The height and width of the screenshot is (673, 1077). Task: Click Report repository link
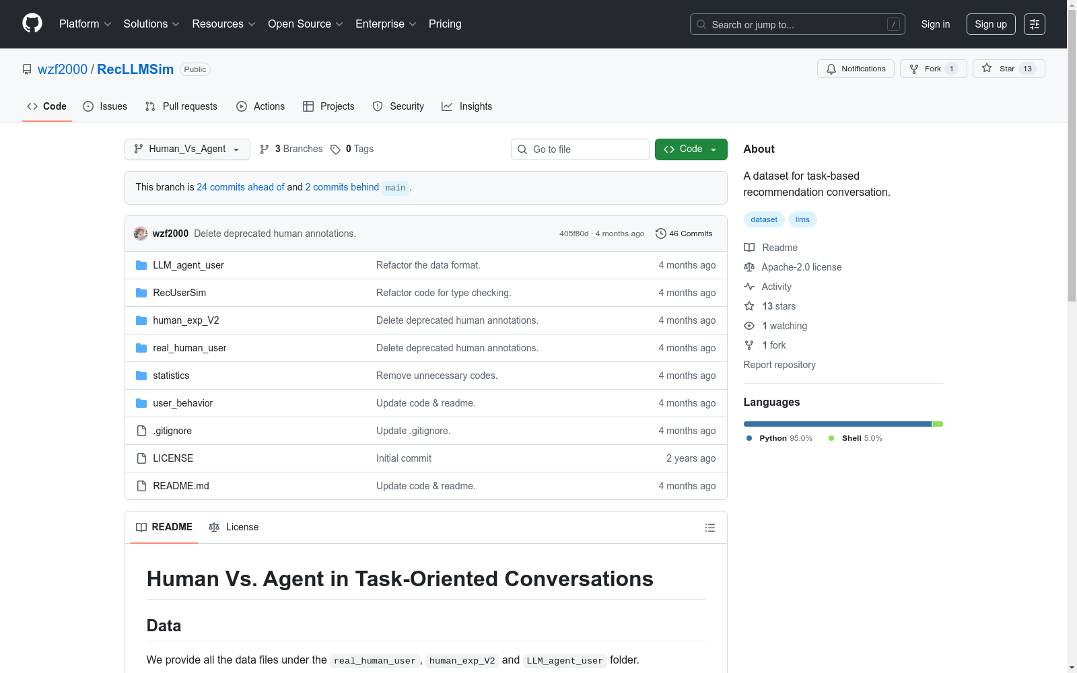[x=779, y=365]
